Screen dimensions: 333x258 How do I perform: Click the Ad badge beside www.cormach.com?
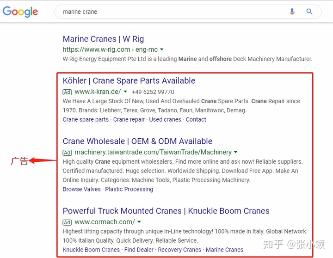tap(68, 222)
